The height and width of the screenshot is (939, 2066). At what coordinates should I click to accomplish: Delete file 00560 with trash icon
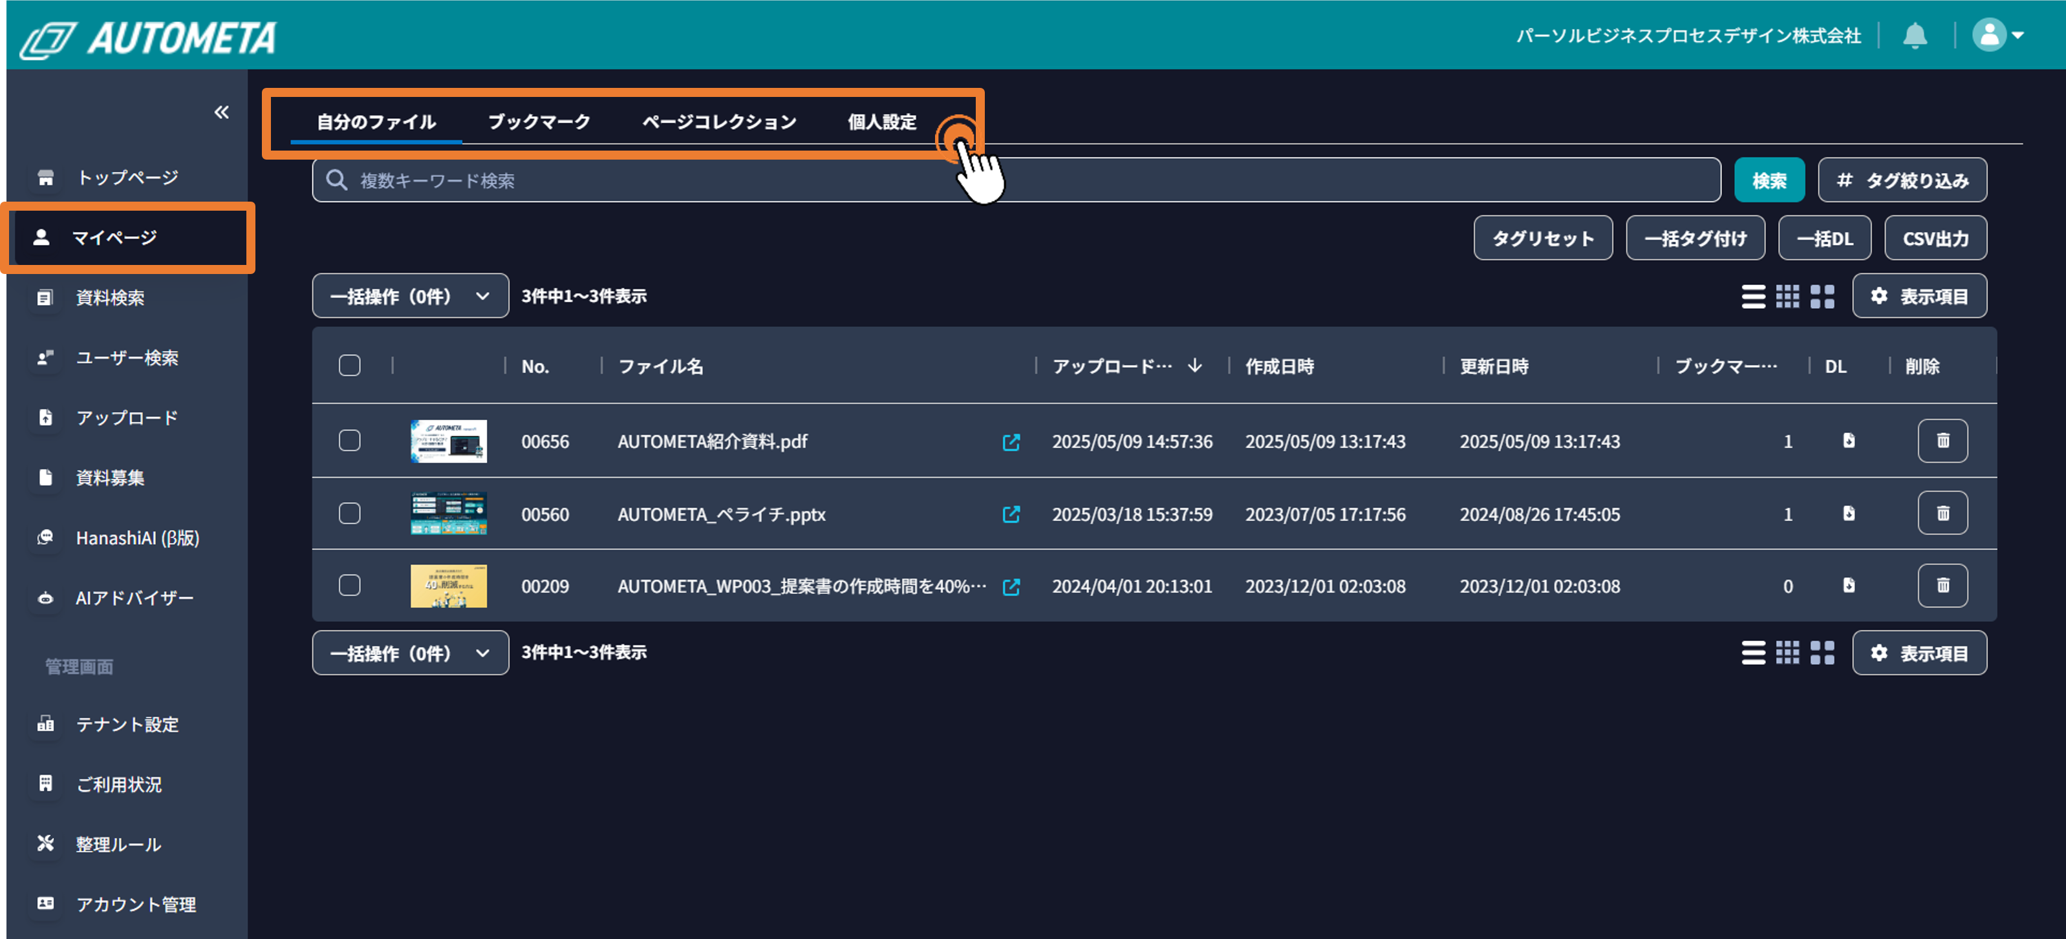pyautogui.click(x=1942, y=513)
